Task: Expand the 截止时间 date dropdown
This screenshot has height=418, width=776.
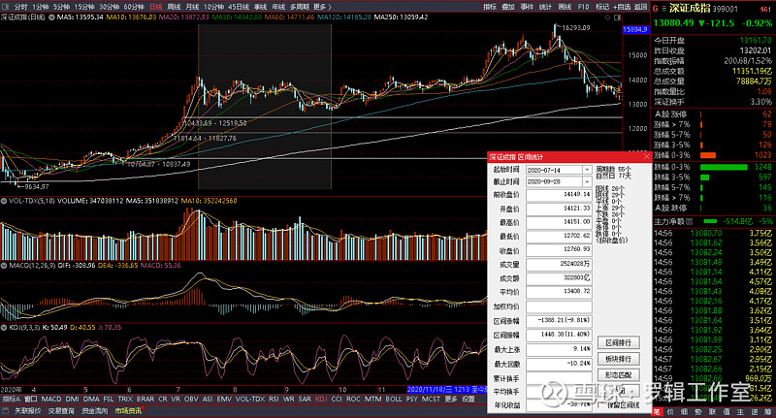Action: [587, 181]
